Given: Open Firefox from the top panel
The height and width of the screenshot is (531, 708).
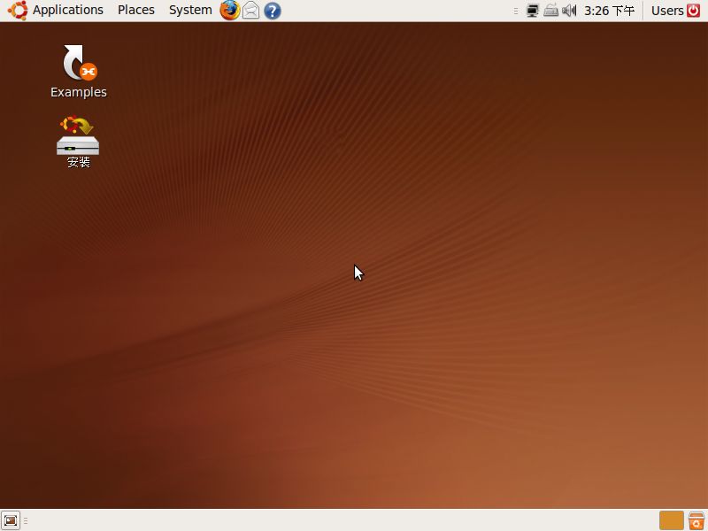Looking at the screenshot, I should pos(229,11).
